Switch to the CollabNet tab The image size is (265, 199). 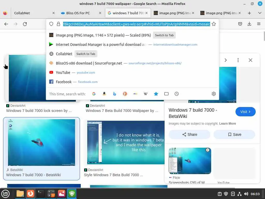click(x=32, y=13)
